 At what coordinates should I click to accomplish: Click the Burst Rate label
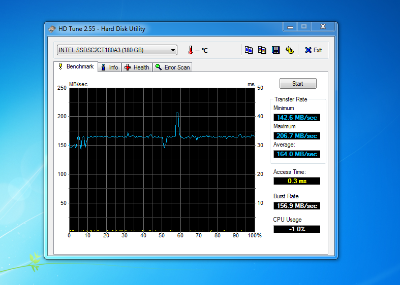click(x=286, y=196)
